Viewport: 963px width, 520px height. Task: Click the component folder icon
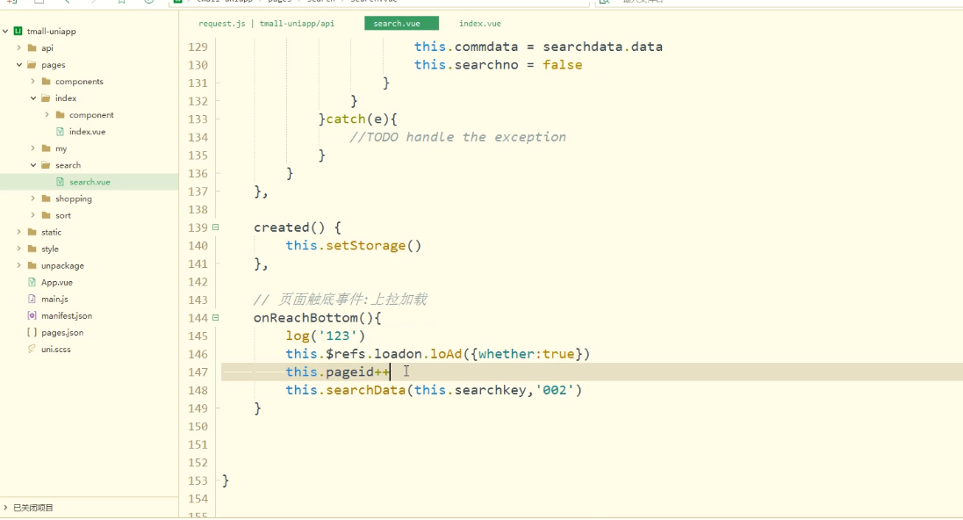click(61, 114)
